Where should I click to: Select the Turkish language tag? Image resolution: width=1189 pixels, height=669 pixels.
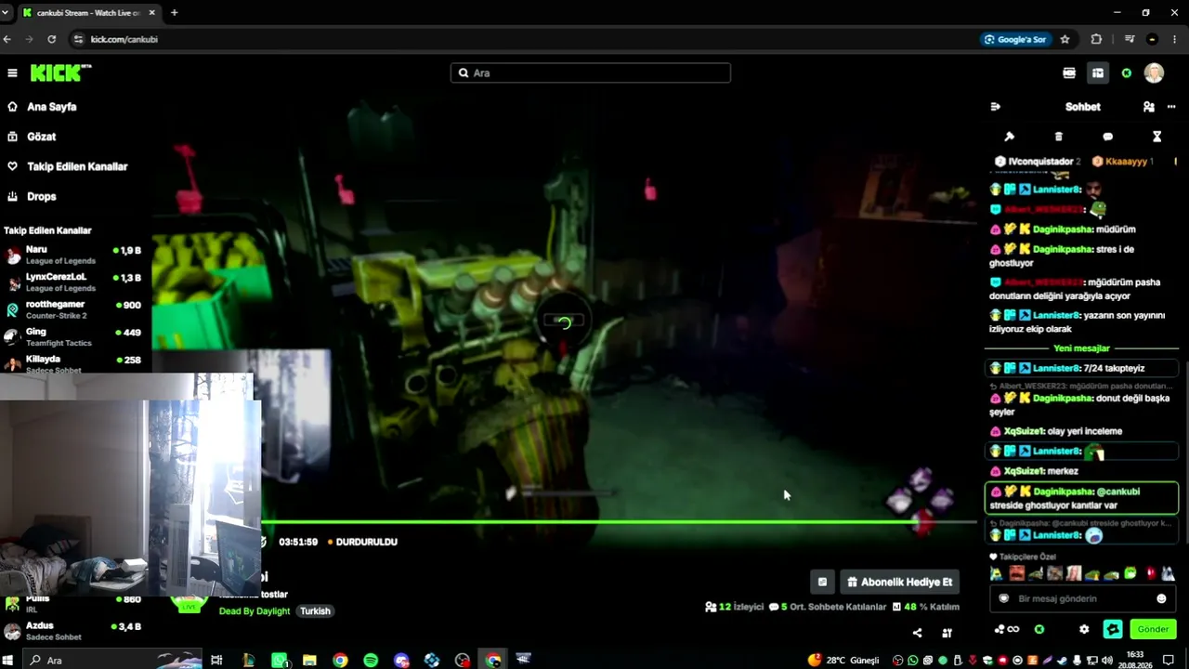click(x=315, y=610)
